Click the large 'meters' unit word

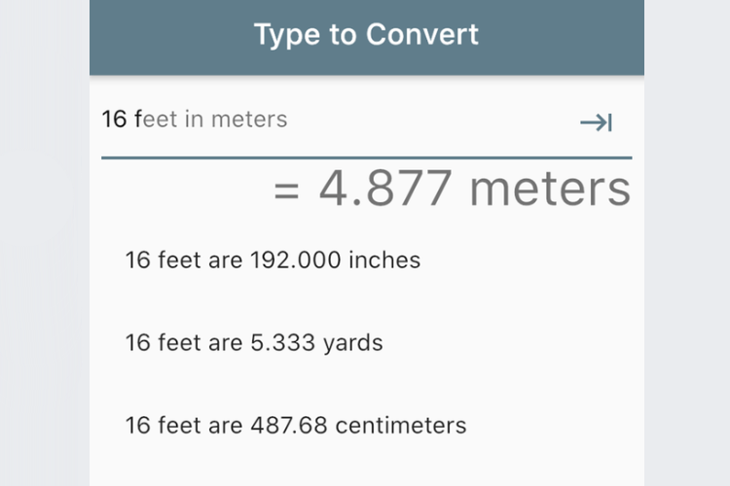[x=550, y=190]
